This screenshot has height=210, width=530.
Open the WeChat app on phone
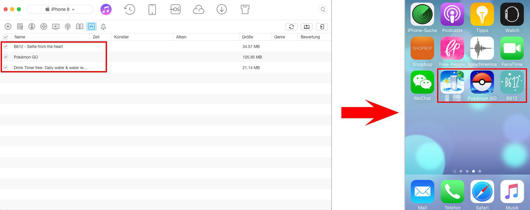[422, 82]
